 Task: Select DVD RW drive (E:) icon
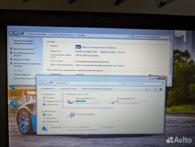[71, 114]
